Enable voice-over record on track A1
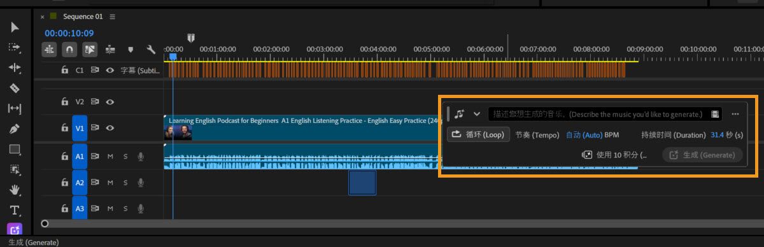 [140, 156]
